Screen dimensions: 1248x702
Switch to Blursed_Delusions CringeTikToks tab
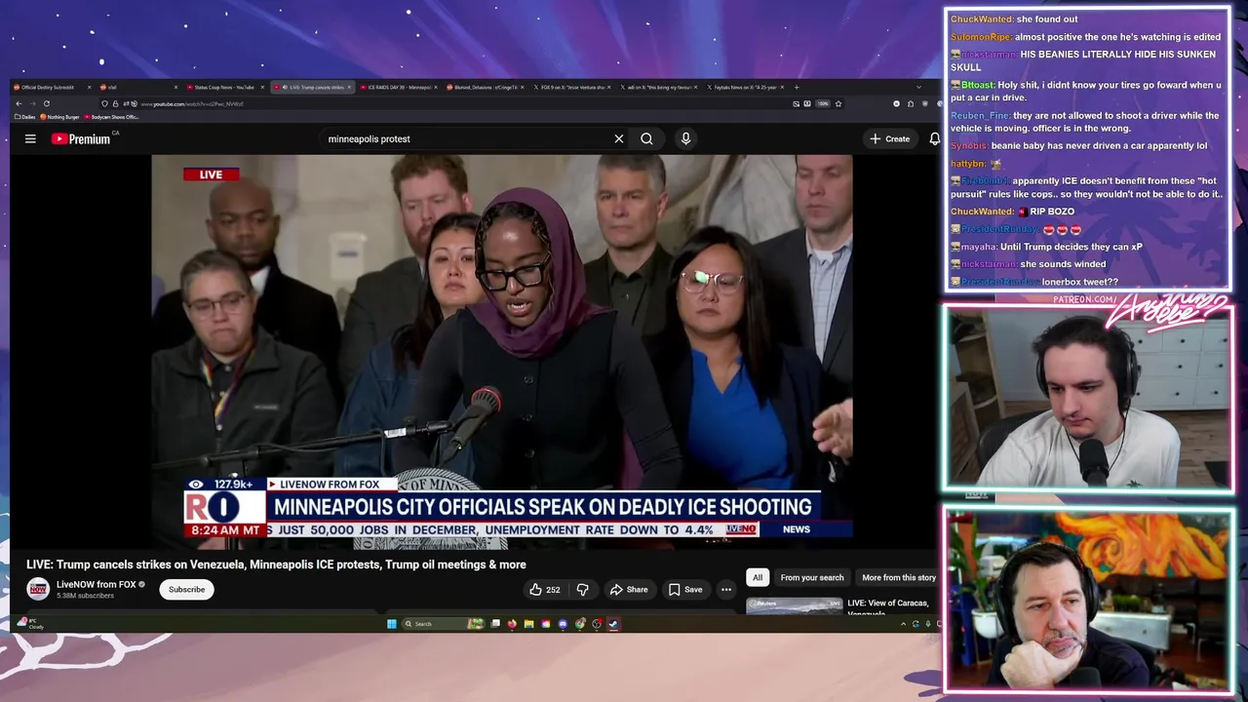(x=482, y=87)
